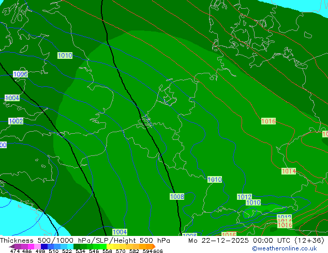
Task: Click the cyan swatch in the legend
Action: pyautogui.click(x=70, y=246)
